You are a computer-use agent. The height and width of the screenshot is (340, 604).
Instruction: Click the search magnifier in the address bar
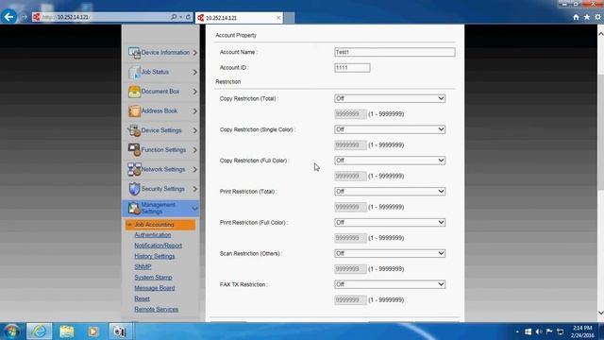pyautogui.click(x=174, y=17)
